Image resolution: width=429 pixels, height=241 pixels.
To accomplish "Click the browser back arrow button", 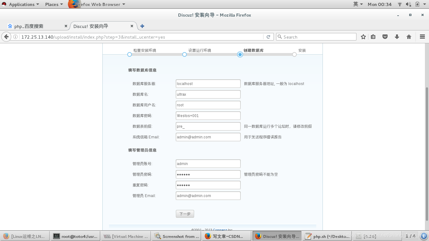I will (x=6, y=37).
